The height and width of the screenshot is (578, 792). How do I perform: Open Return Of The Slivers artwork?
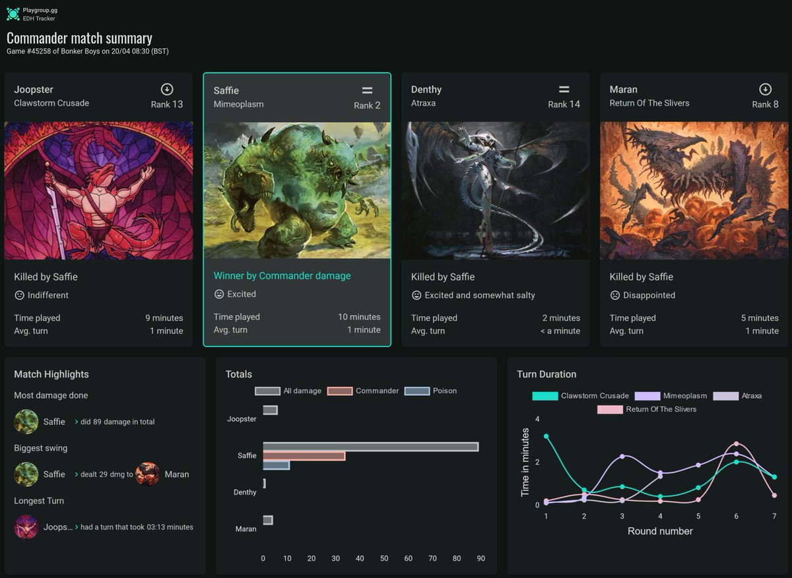[694, 191]
